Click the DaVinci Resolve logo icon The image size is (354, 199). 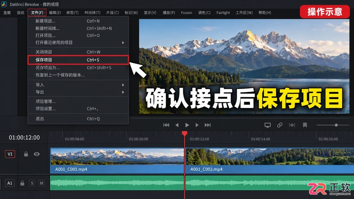point(4,4)
